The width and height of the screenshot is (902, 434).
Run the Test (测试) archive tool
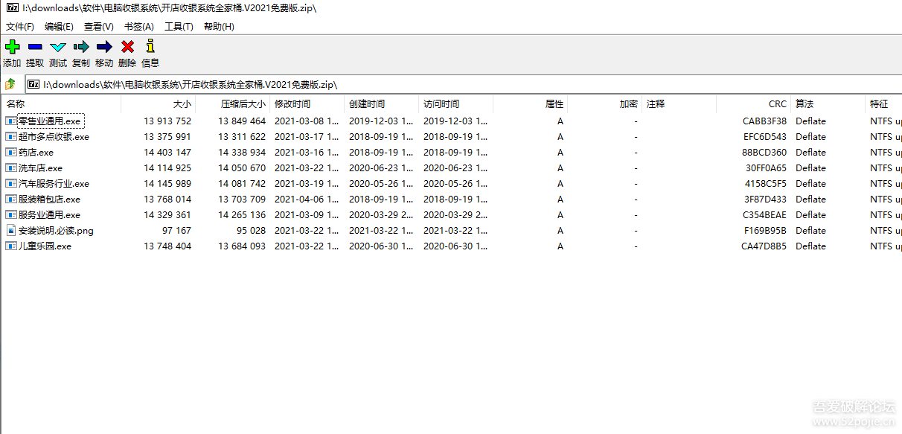click(58, 47)
